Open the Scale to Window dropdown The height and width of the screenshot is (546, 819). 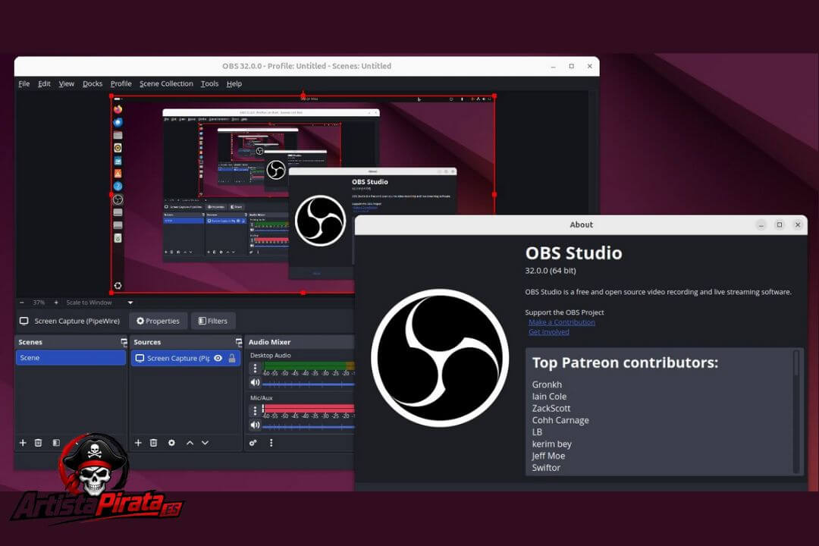point(99,303)
